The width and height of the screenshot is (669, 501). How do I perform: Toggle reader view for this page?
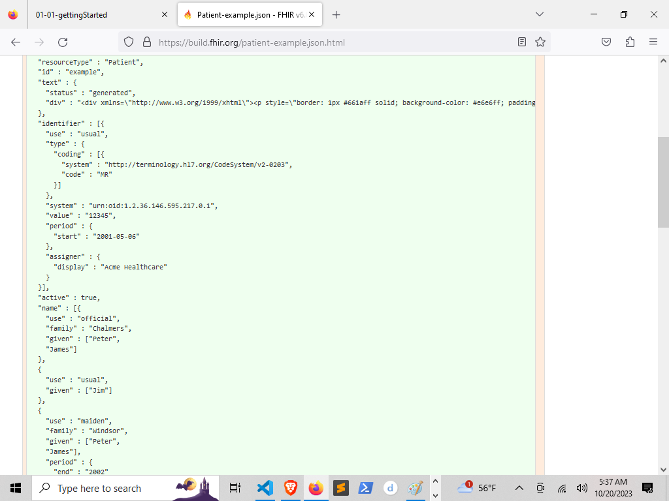(x=521, y=42)
